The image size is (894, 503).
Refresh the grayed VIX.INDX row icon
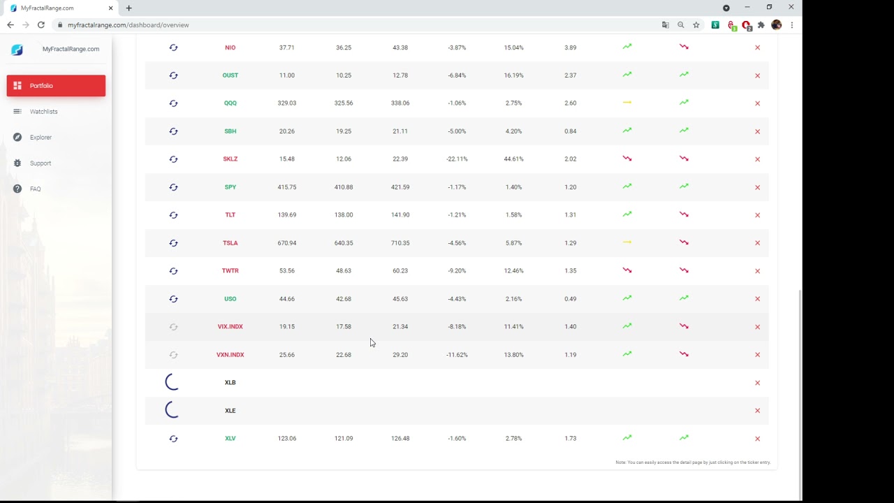(x=173, y=327)
